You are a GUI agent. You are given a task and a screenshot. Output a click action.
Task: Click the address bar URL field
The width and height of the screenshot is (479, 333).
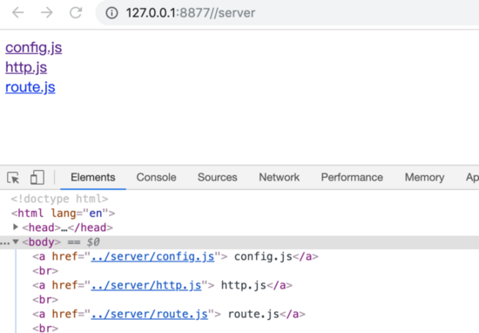(x=287, y=13)
